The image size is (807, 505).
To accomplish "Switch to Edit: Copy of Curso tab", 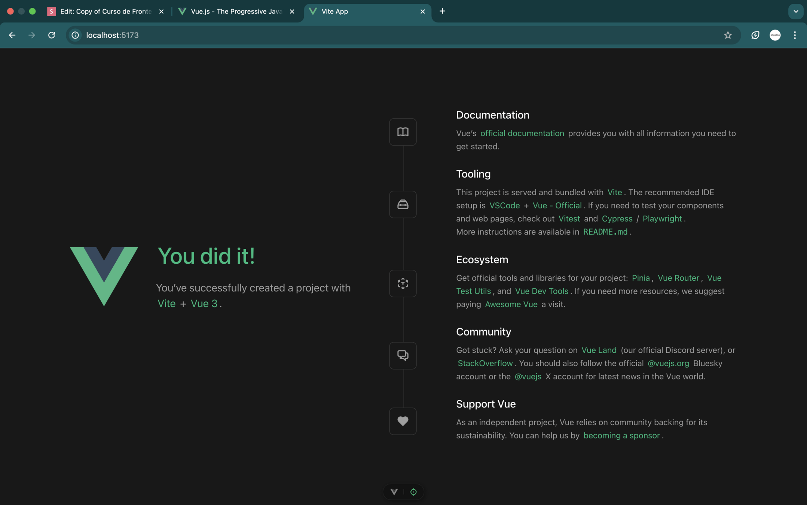I will pos(106,11).
